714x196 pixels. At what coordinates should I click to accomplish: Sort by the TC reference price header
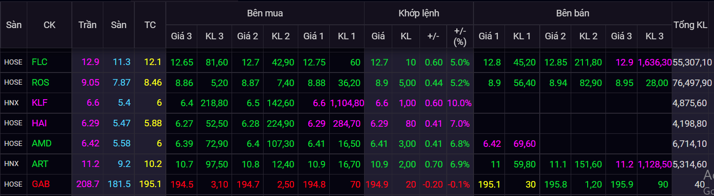[x=150, y=25]
